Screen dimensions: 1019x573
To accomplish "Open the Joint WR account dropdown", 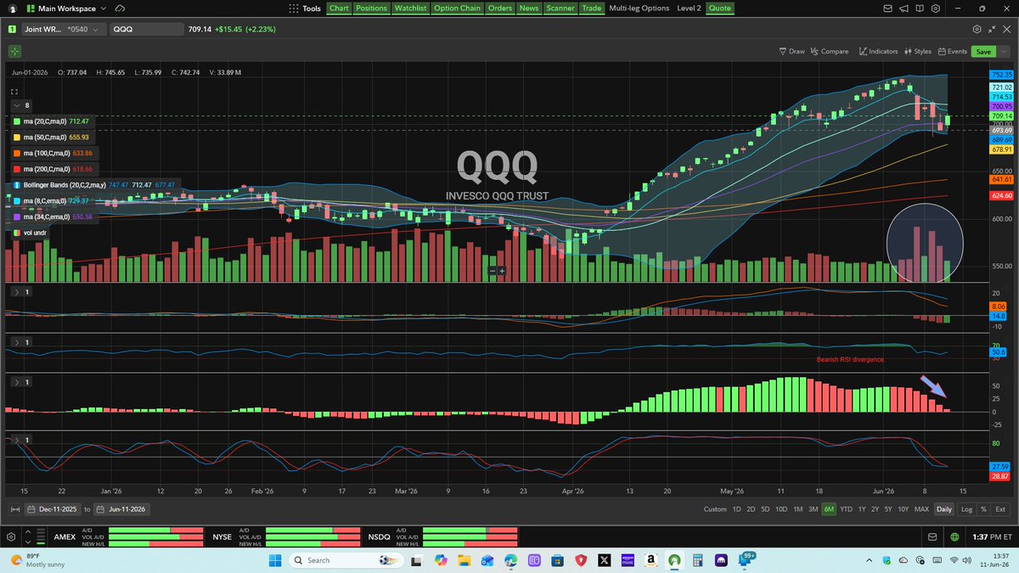I will pos(64,29).
